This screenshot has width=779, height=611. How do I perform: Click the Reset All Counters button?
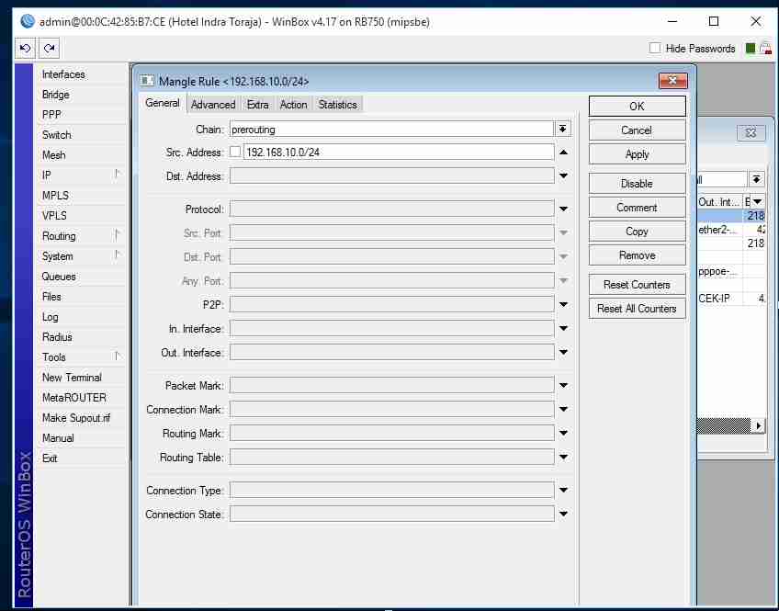click(637, 309)
